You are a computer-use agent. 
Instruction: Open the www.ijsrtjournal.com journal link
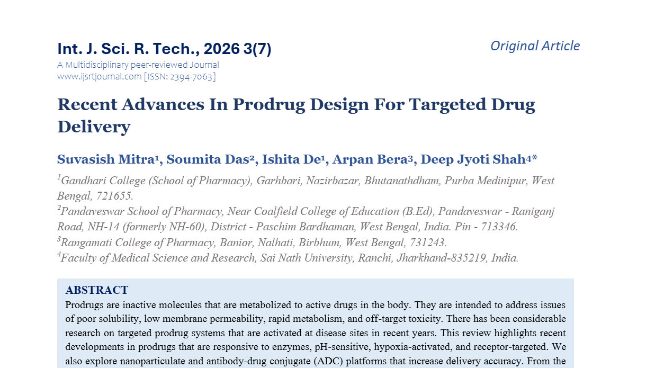[x=100, y=77]
